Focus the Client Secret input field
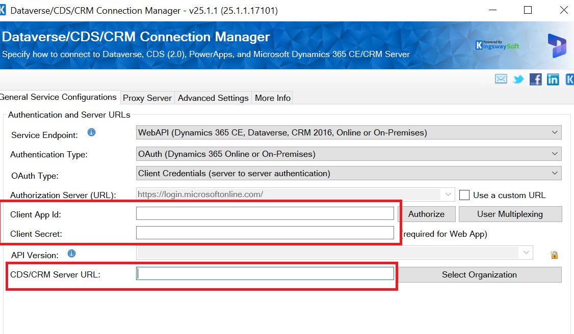This screenshot has height=334, width=574. click(x=265, y=233)
